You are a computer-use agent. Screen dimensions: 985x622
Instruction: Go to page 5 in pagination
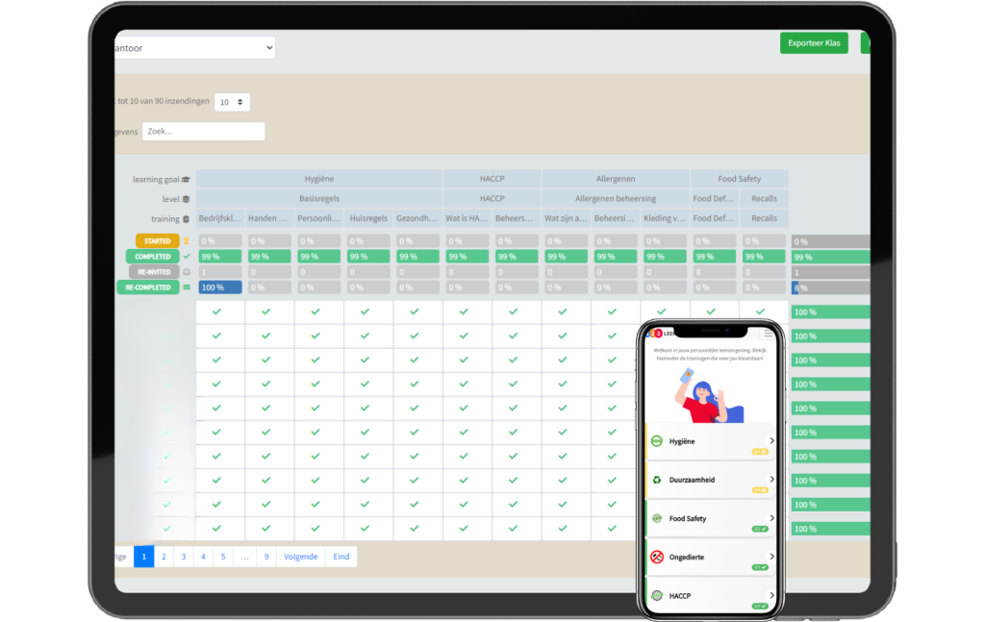point(223,557)
